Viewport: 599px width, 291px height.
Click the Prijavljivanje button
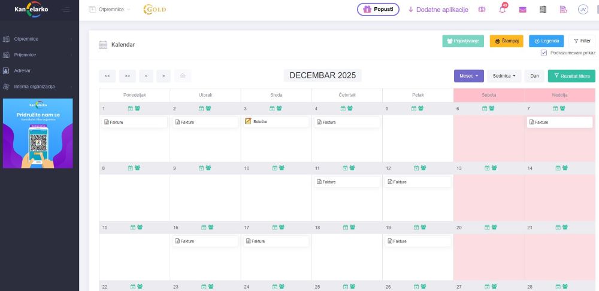[x=463, y=41]
